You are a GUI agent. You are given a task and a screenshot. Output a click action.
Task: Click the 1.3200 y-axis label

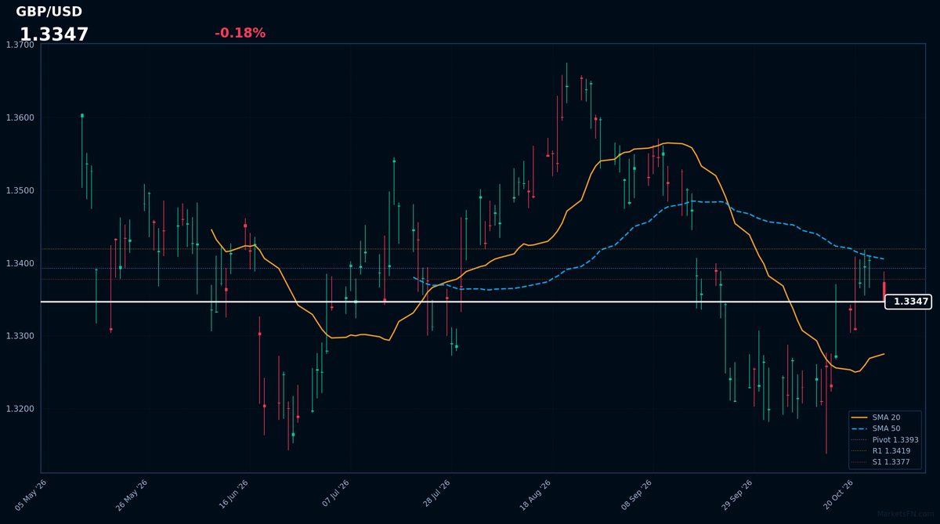(x=20, y=409)
